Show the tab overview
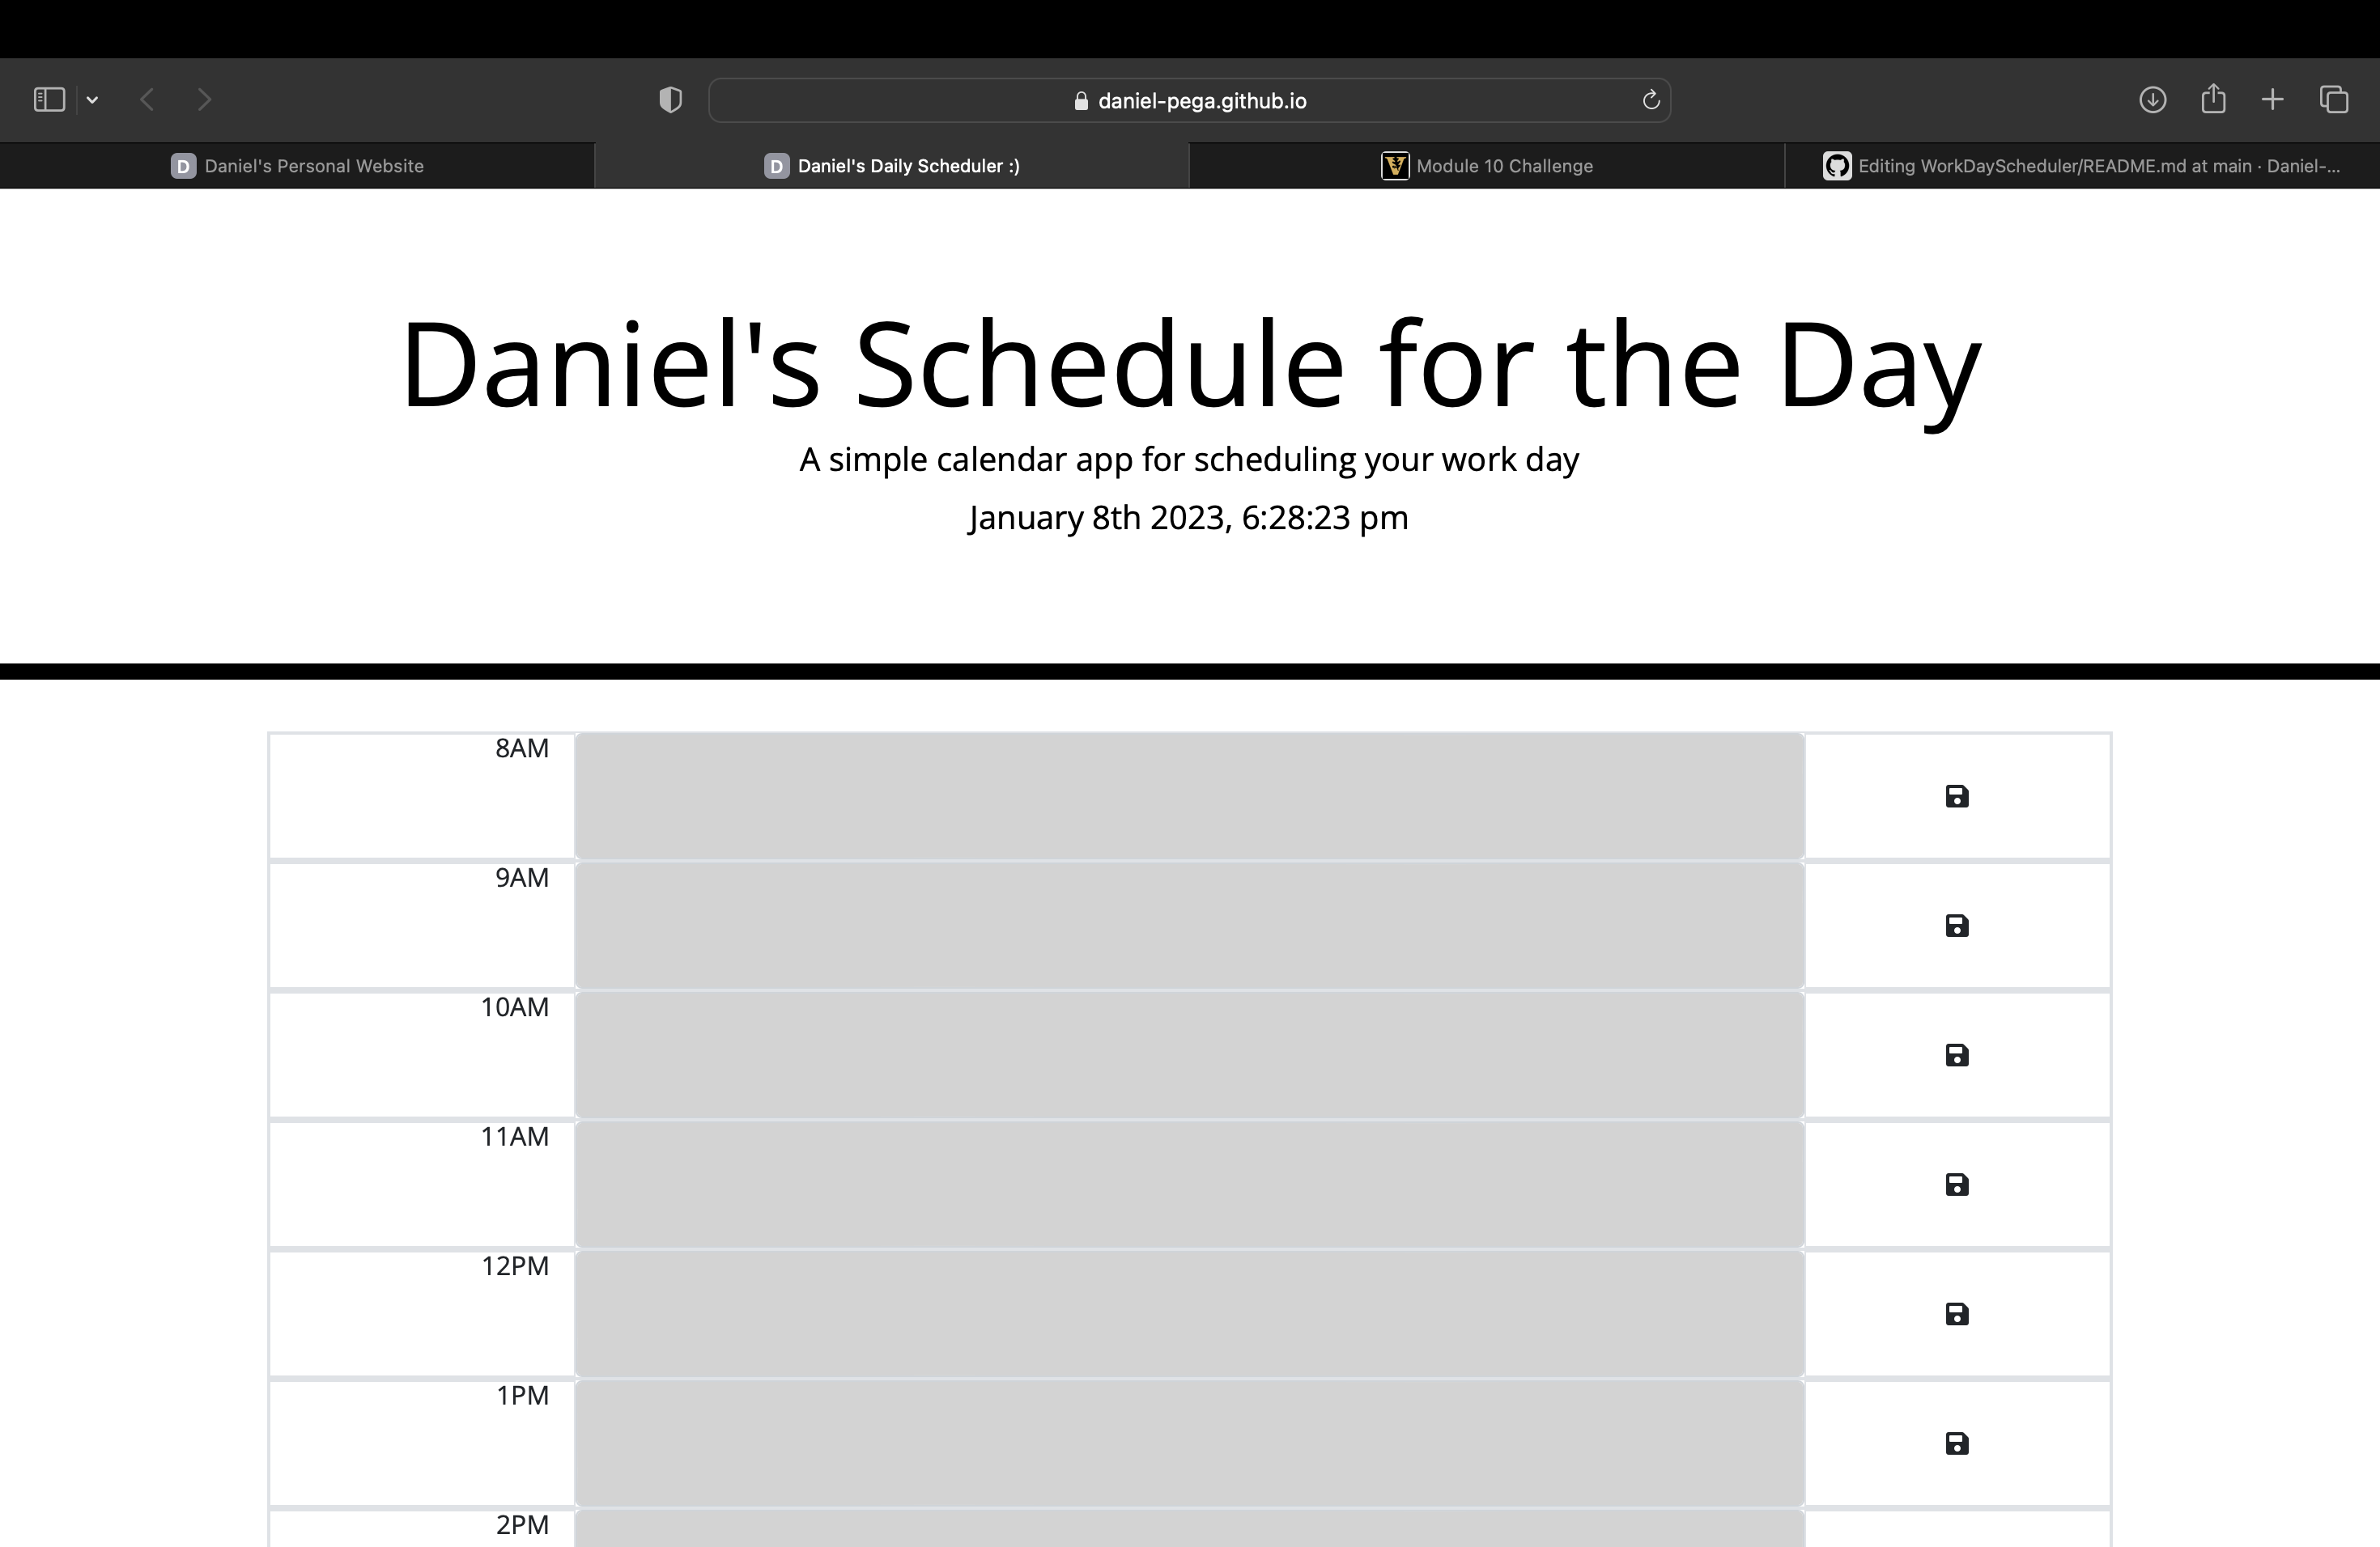This screenshot has height=1547, width=2380. click(x=2335, y=100)
